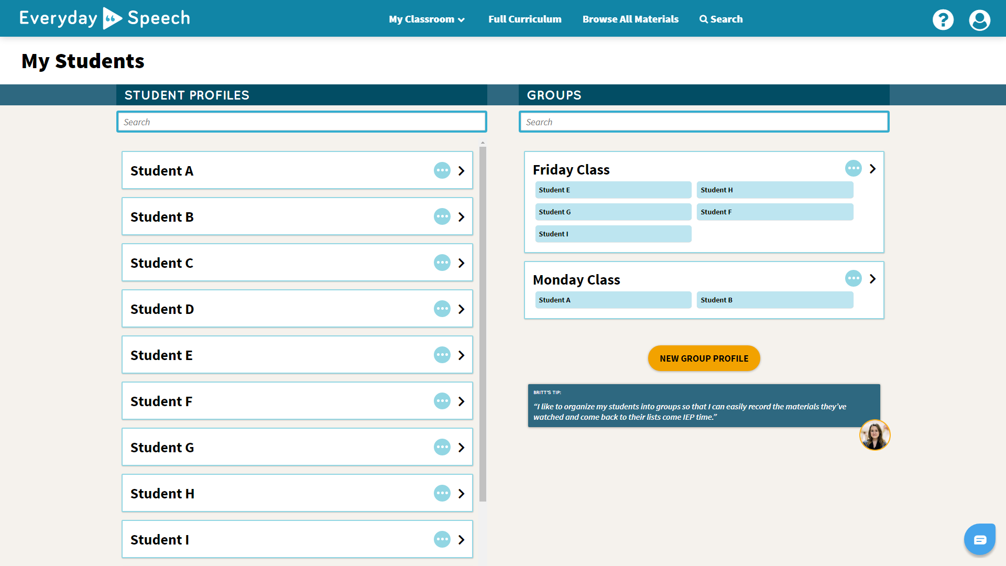Click the Monday Class group title
This screenshot has height=566, width=1006.
point(576,280)
